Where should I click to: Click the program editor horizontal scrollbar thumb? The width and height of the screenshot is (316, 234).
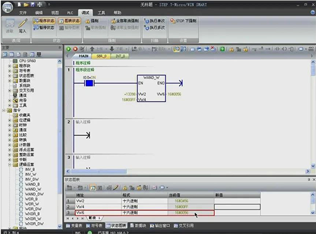[x=99, y=172]
